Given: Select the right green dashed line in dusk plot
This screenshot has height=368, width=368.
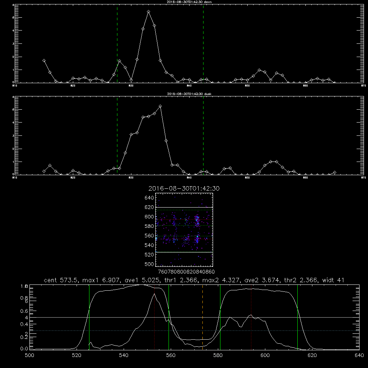Looking at the screenshot, I should click(203, 136).
